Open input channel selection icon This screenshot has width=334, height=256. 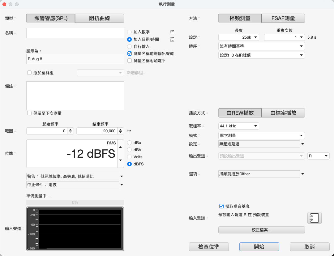coord(314,218)
